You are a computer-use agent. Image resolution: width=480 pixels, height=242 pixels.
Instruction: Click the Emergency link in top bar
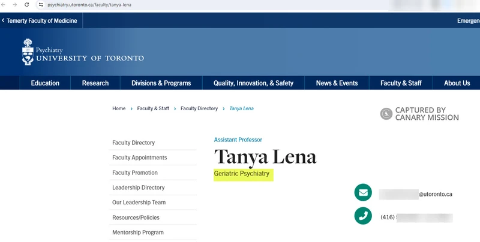(469, 21)
